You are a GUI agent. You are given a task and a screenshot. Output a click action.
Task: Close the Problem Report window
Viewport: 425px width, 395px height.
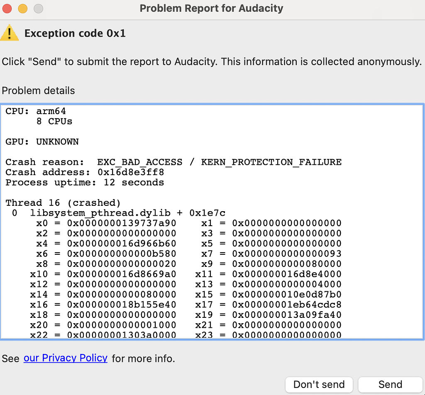pyautogui.click(x=7, y=8)
